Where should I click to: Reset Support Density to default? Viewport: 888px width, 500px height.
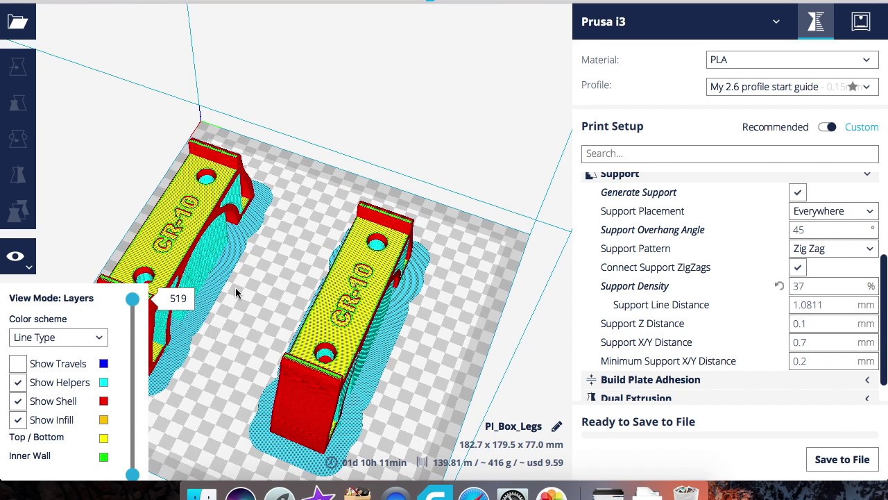click(779, 286)
